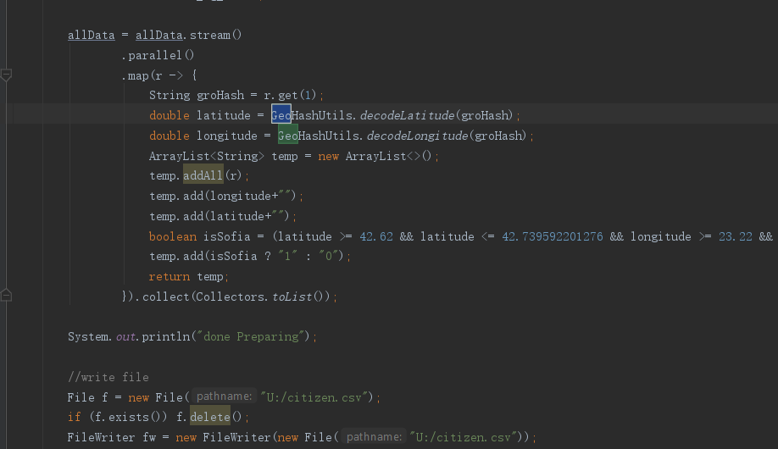The height and width of the screenshot is (449, 778).
Task: Click the .map(r -> lambda start
Action: coord(159,75)
